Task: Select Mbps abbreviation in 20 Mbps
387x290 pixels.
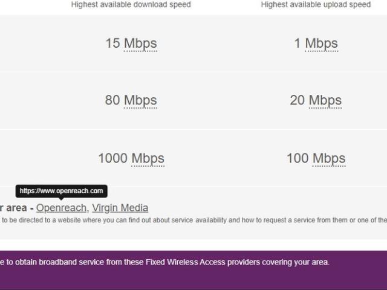Action: point(325,100)
